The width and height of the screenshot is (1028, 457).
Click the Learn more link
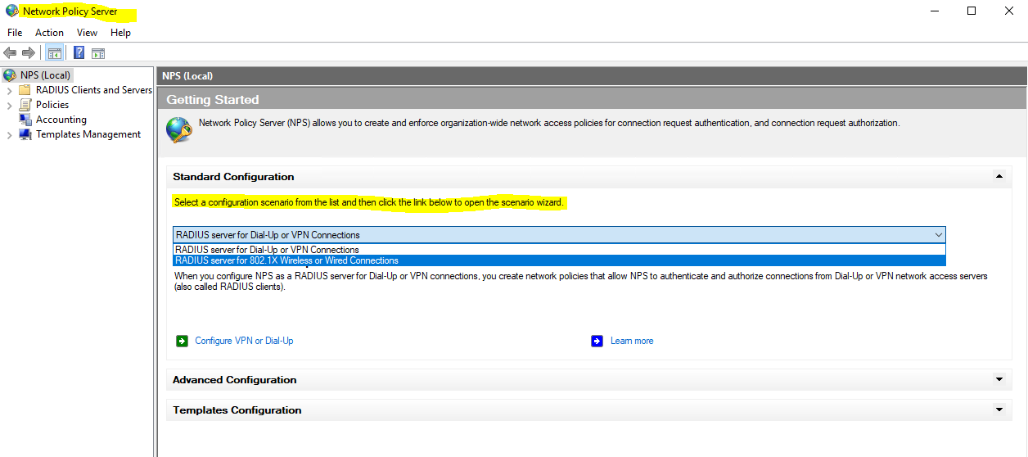pos(632,341)
